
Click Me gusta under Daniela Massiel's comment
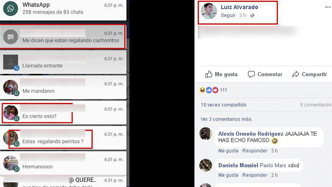coord(228,175)
